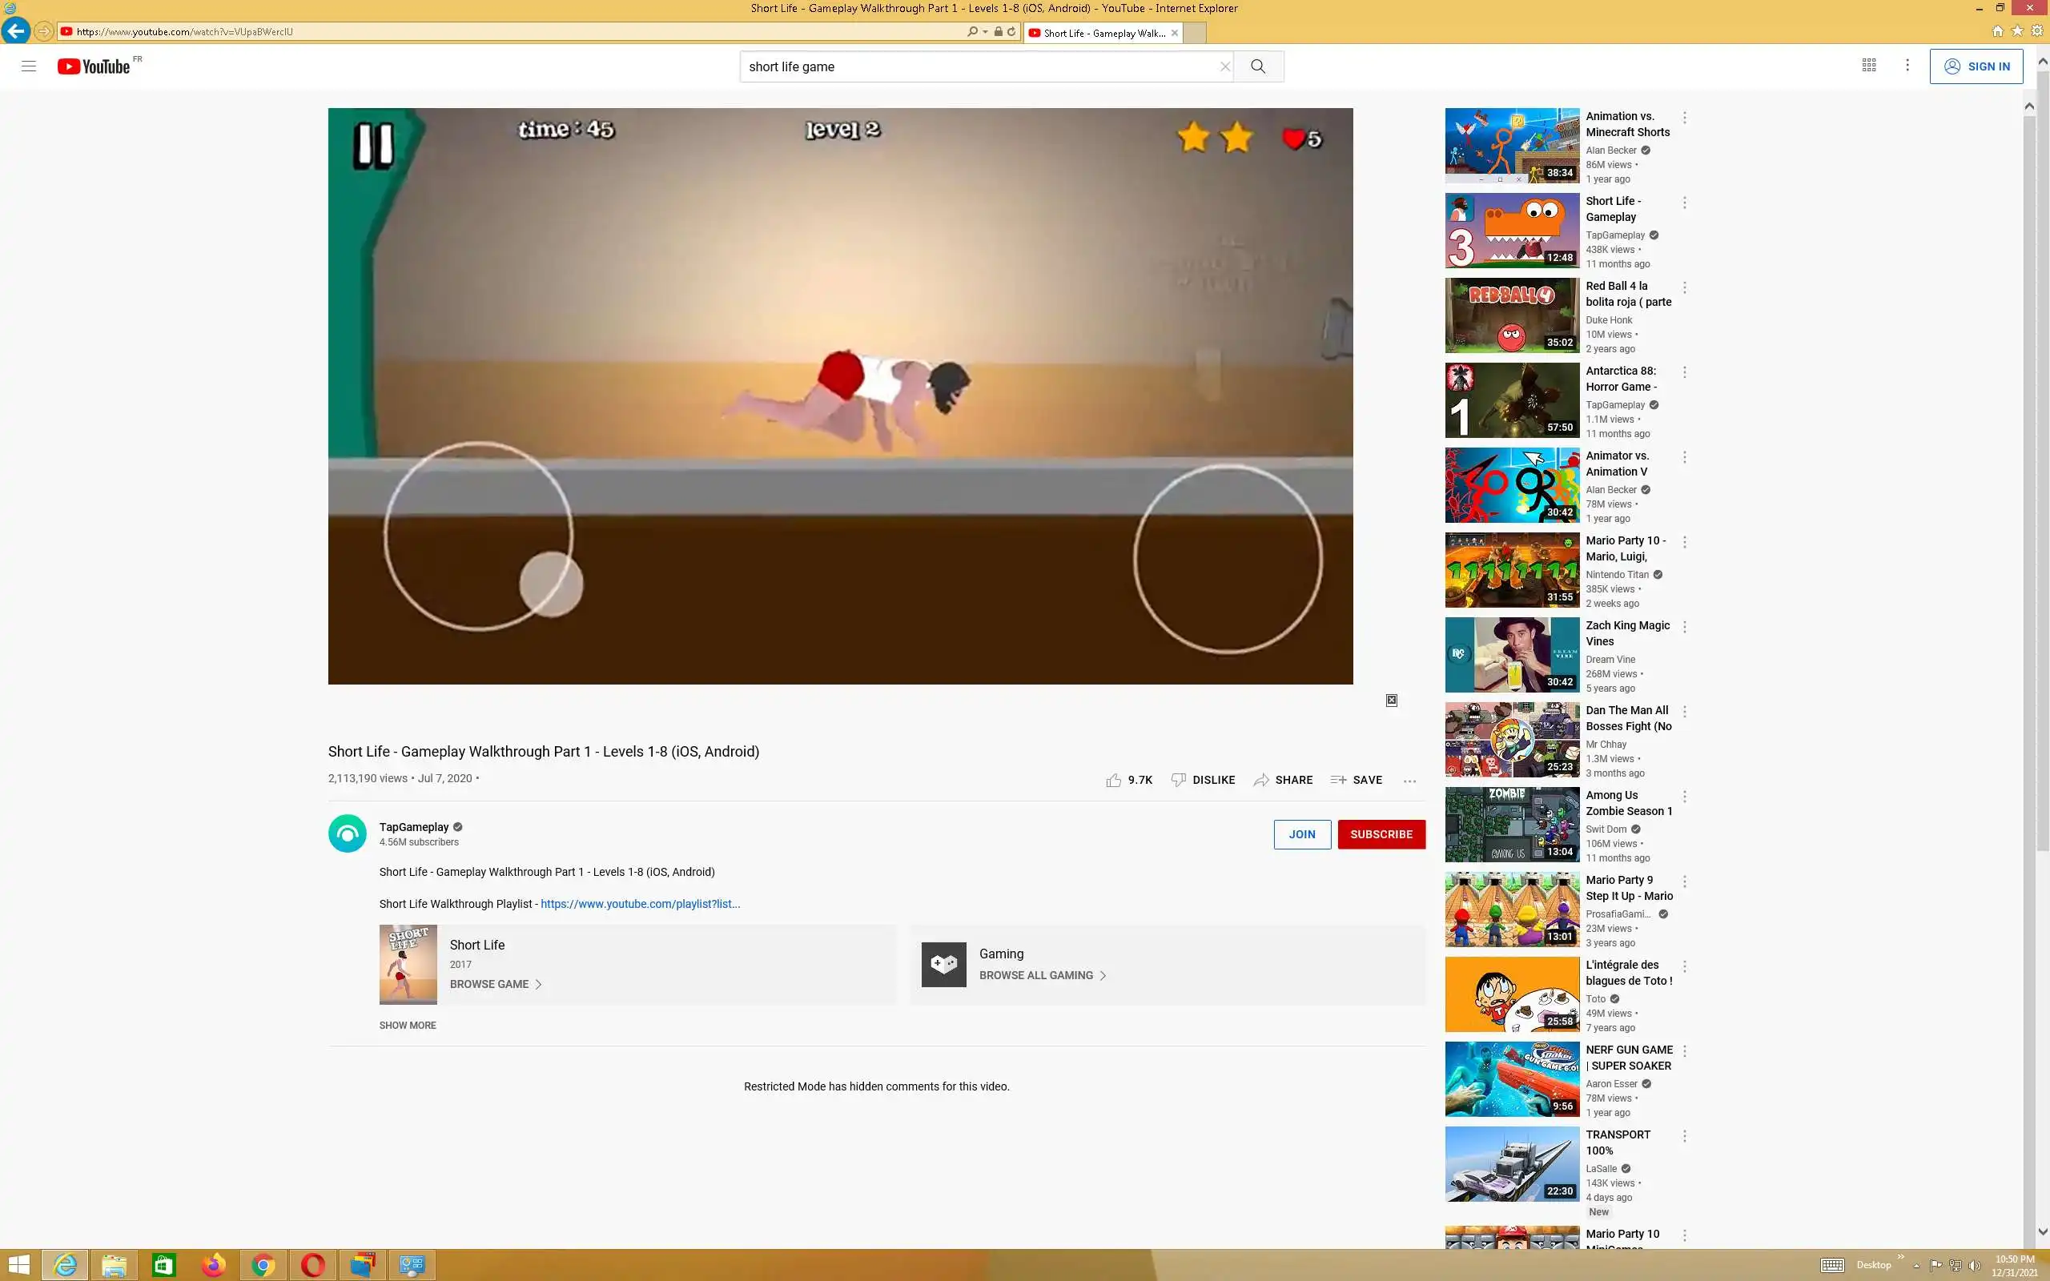This screenshot has height=1281, width=2050.
Task: Click the search magnifier button
Action: tap(1258, 66)
